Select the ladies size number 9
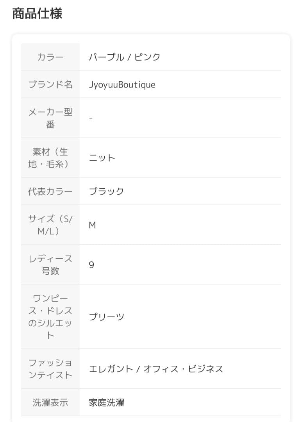The image size is (302, 422). [x=91, y=265]
